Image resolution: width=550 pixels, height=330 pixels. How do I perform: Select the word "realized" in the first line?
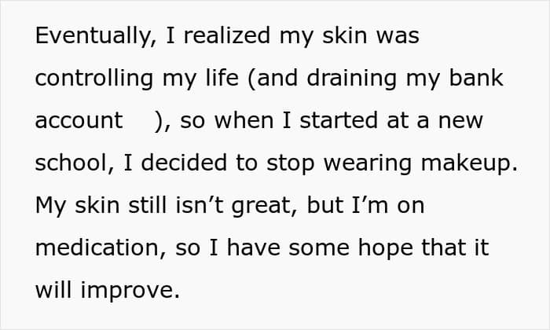coord(227,35)
